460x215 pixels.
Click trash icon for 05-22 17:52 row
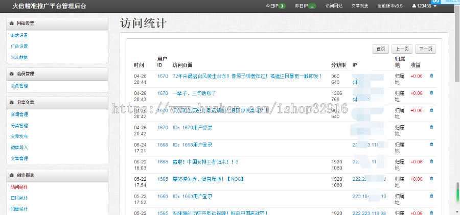431,196
